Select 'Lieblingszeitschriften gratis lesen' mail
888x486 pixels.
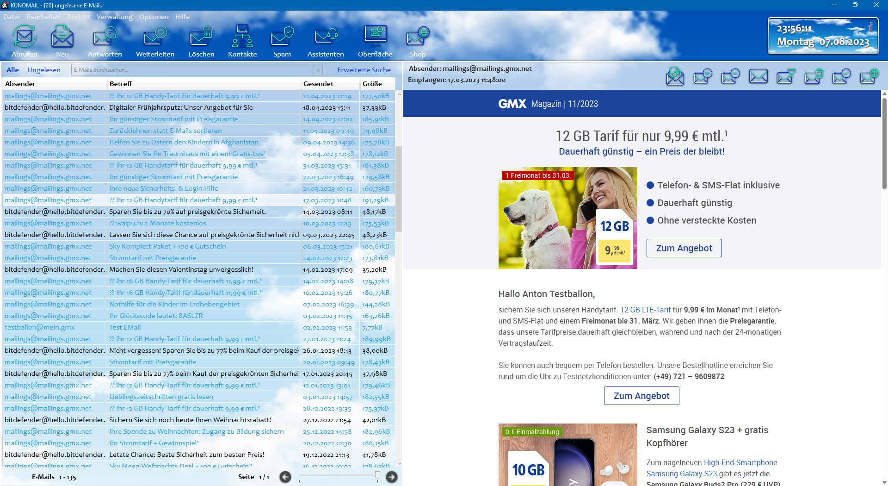click(x=199, y=397)
